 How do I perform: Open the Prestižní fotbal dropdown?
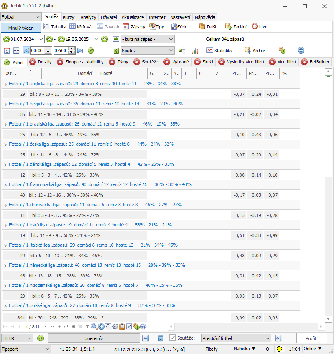tap(236, 338)
